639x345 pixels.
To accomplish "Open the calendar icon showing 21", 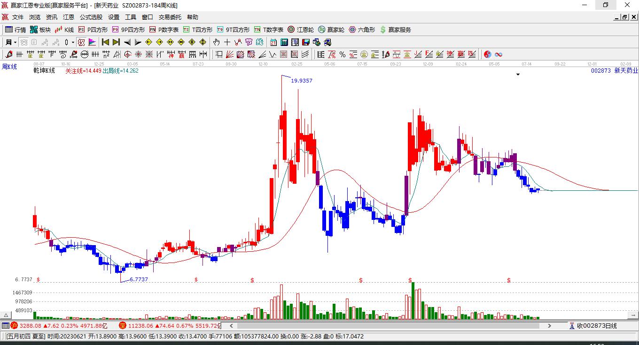I will click(273, 42).
